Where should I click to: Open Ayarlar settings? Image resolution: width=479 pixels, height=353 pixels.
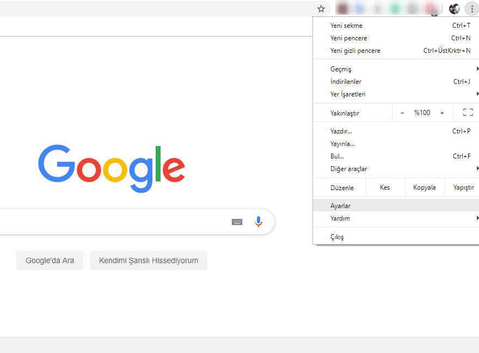396,206
